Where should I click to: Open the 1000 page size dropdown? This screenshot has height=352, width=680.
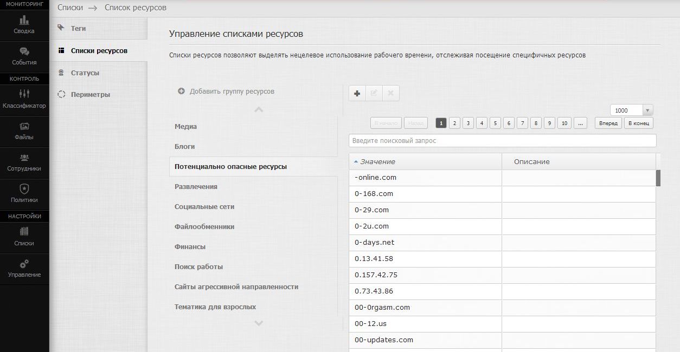[x=631, y=110]
